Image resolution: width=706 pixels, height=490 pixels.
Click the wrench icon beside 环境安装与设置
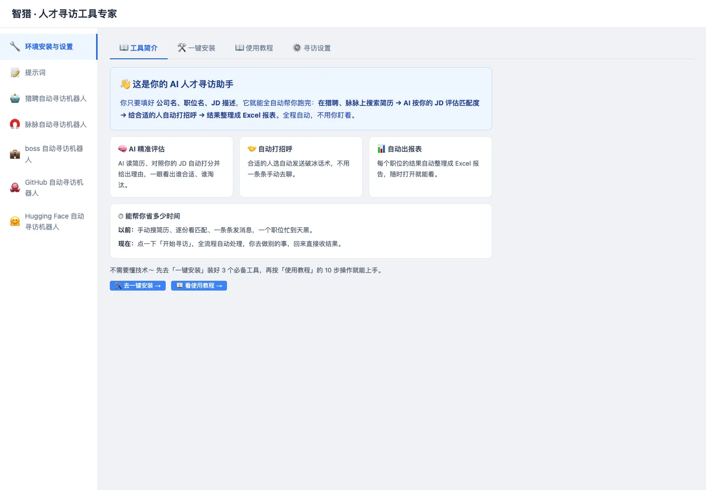[x=15, y=47]
